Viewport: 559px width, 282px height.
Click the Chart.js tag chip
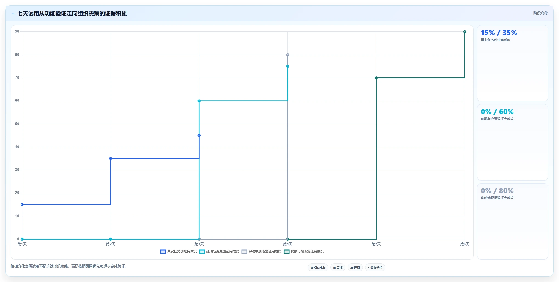point(318,268)
